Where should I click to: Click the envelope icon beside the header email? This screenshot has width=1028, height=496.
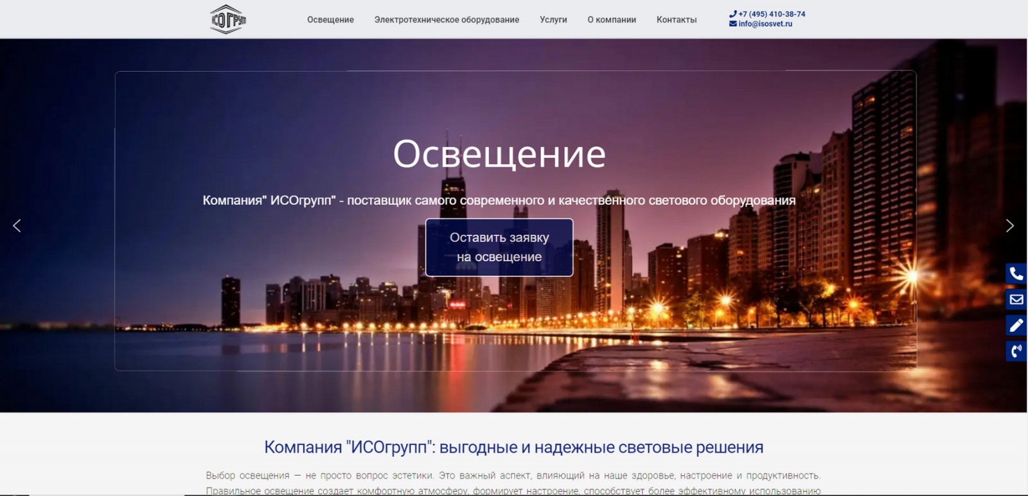click(733, 24)
